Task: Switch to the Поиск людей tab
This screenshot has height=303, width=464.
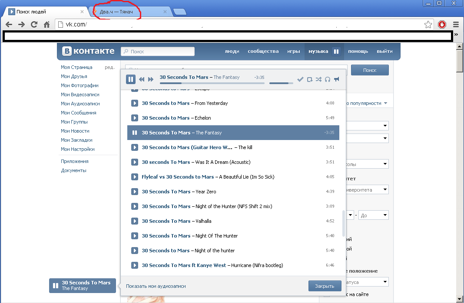Action: (46, 12)
